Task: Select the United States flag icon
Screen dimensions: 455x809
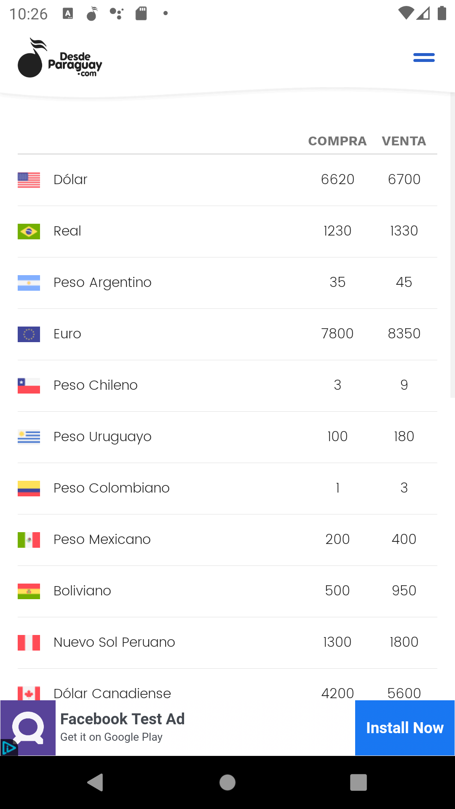Action: pyautogui.click(x=29, y=180)
